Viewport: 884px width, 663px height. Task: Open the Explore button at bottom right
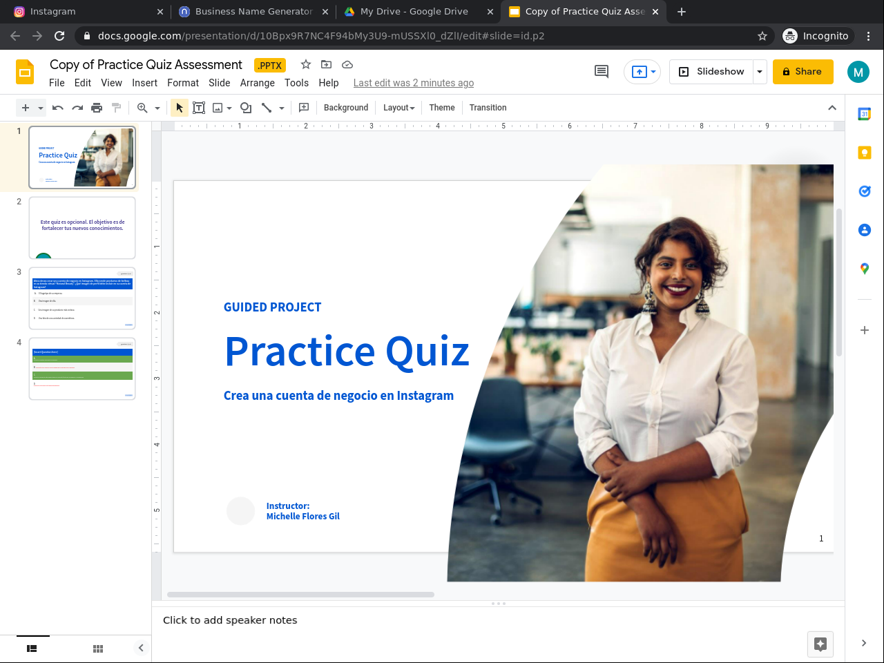coord(820,644)
